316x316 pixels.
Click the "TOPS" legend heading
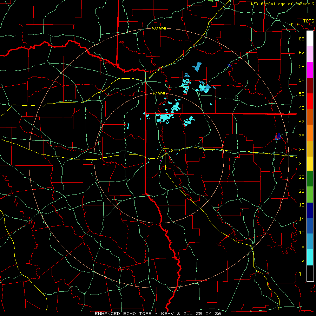pyautogui.click(x=309, y=21)
